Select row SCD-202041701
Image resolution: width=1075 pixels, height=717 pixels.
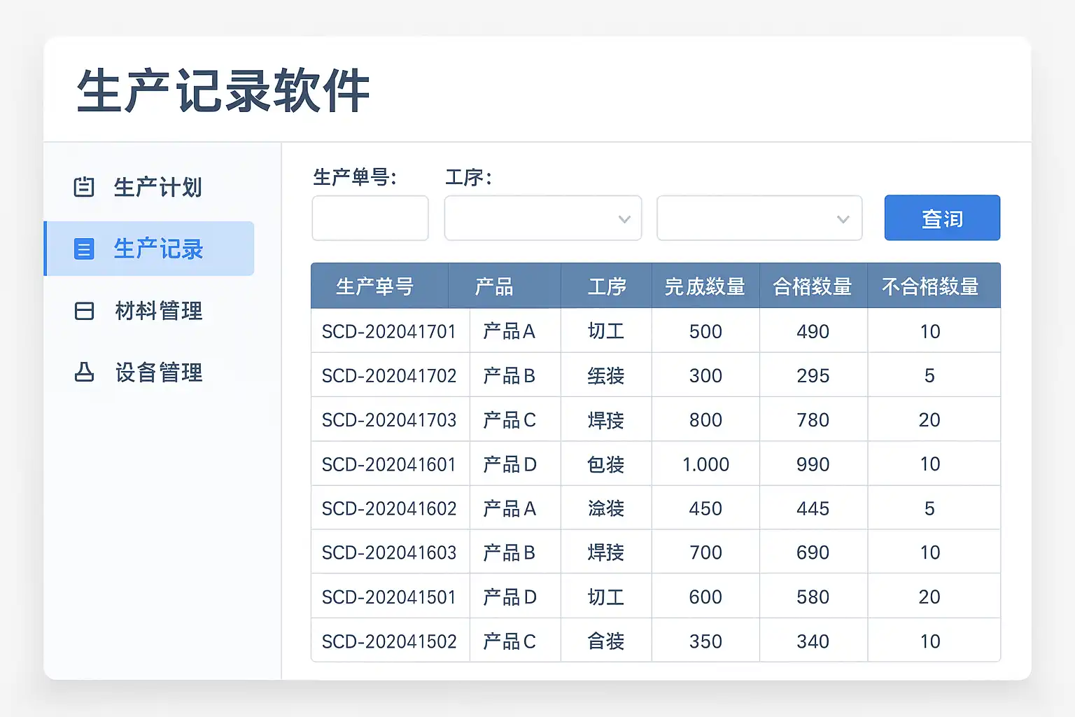coord(389,331)
